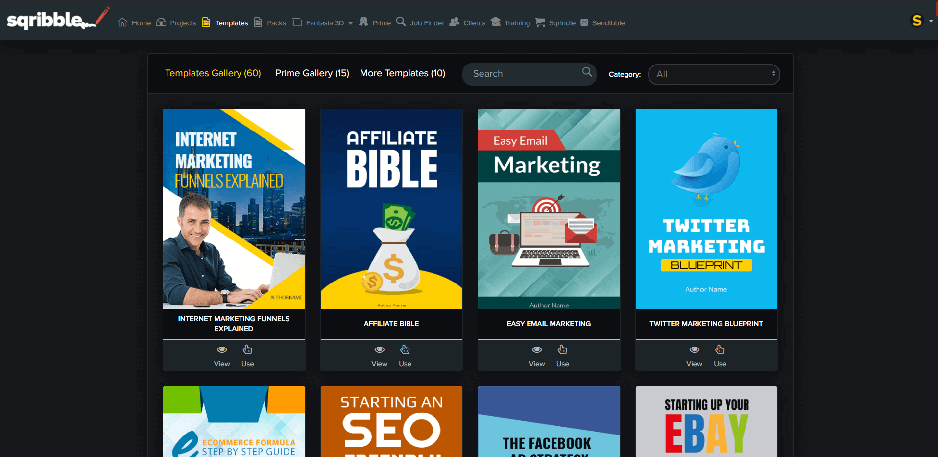The width and height of the screenshot is (938, 457).
Task: Open Sqrindle link in the navigation
Action: tap(562, 23)
